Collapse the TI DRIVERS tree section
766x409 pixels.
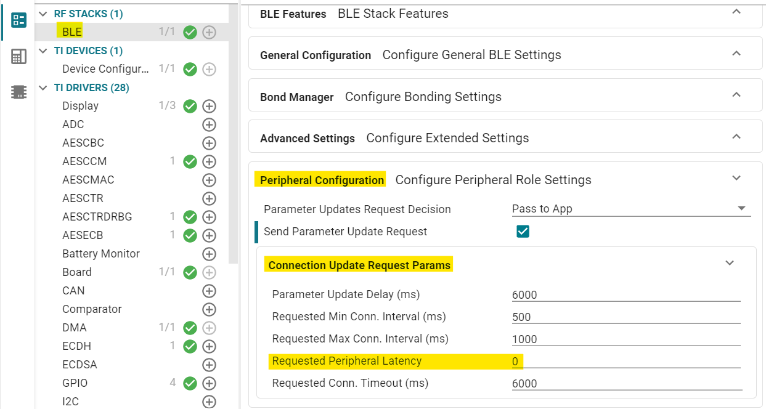(43, 87)
